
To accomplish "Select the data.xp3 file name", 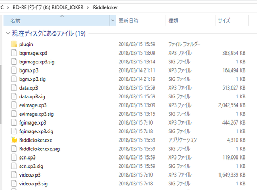I will (28, 88).
